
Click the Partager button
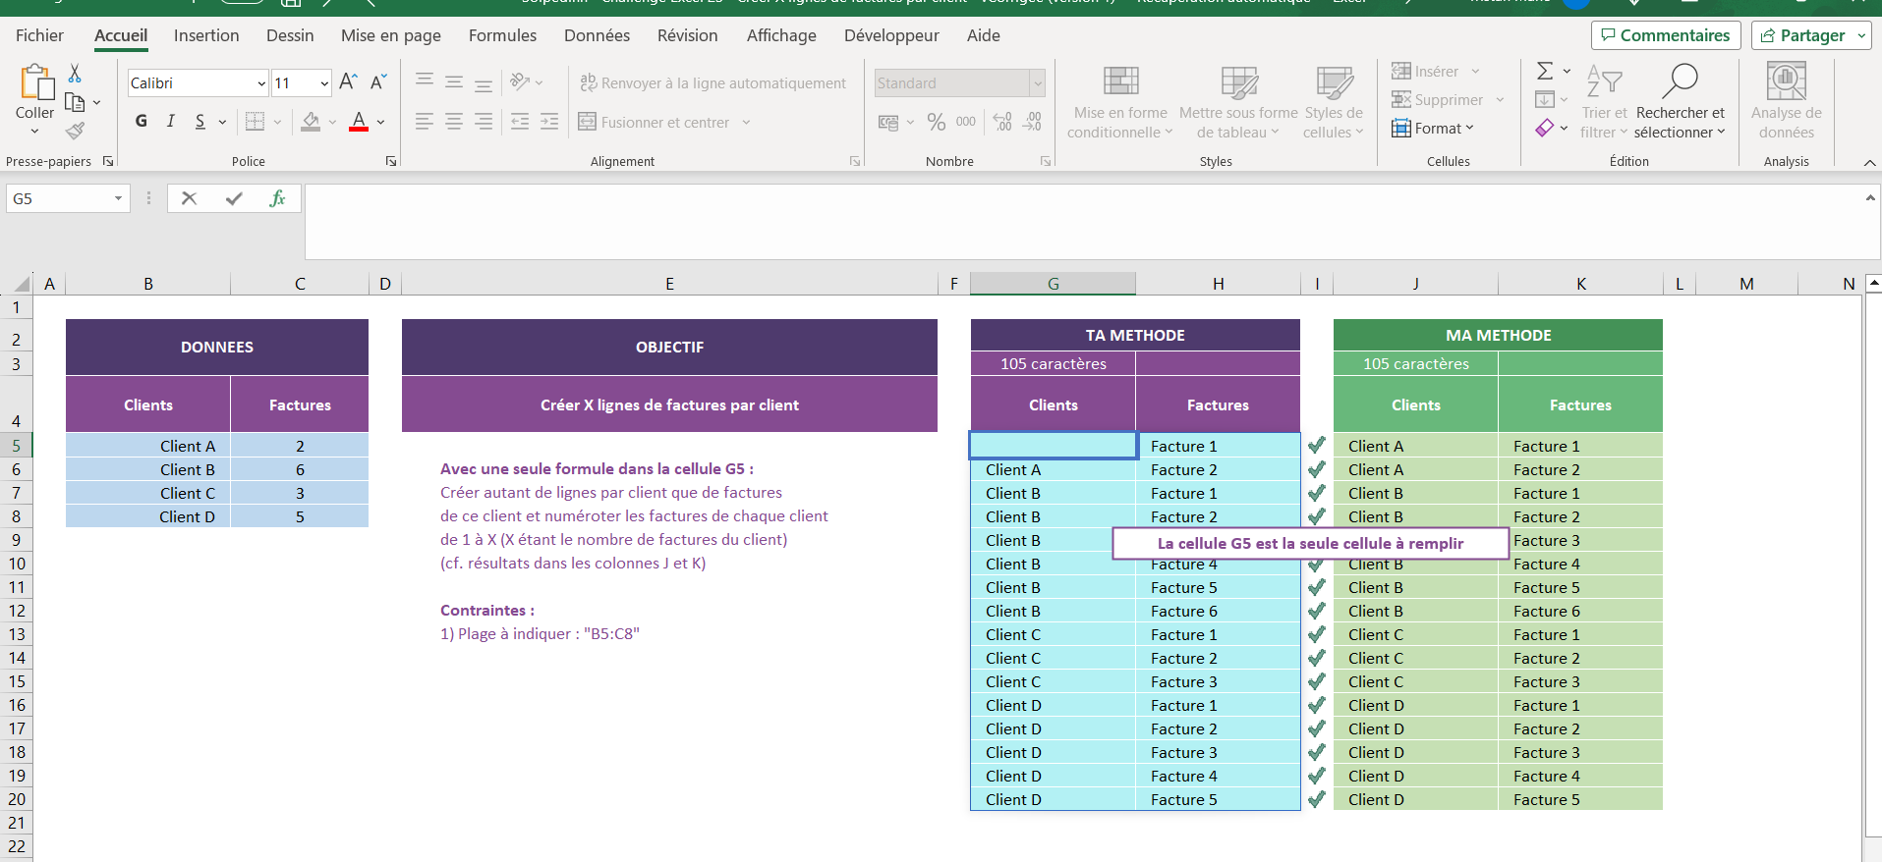[x=1802, y=35]
